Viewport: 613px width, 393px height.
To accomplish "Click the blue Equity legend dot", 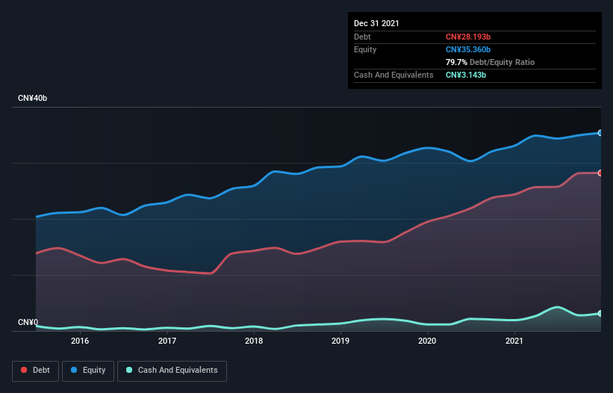I will (74, 370).
